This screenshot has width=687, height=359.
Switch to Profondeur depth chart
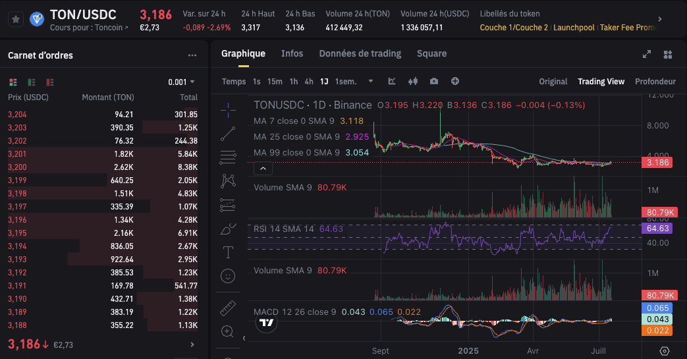[655, 82]
